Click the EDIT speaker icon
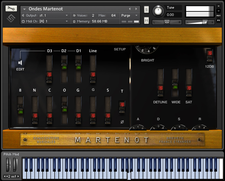 click(x=20, y=63)
